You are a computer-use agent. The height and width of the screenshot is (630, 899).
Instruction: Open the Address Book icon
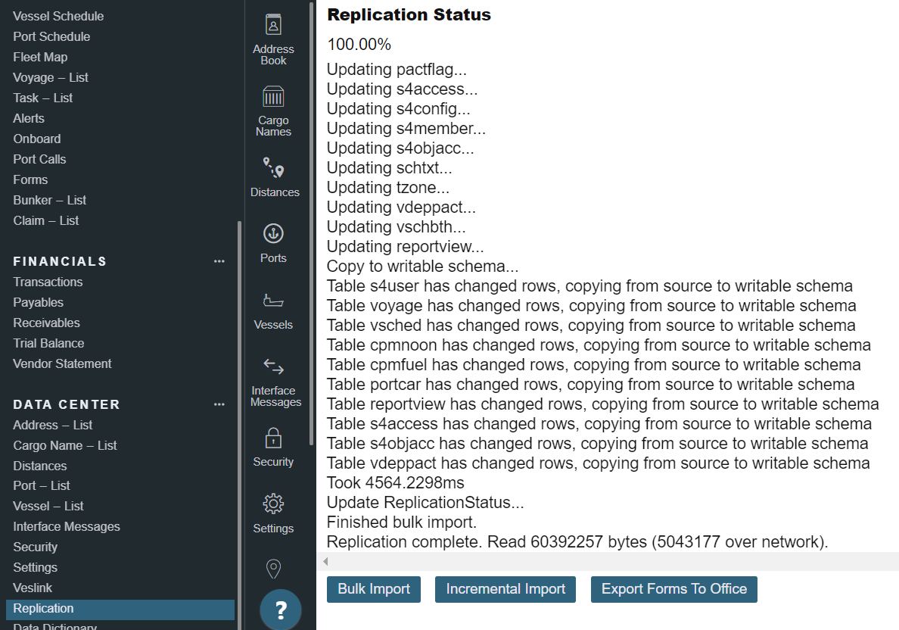tap(273, 26)
